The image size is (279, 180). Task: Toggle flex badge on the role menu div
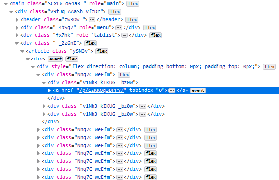pyautogui.click(x=150, y=28)
